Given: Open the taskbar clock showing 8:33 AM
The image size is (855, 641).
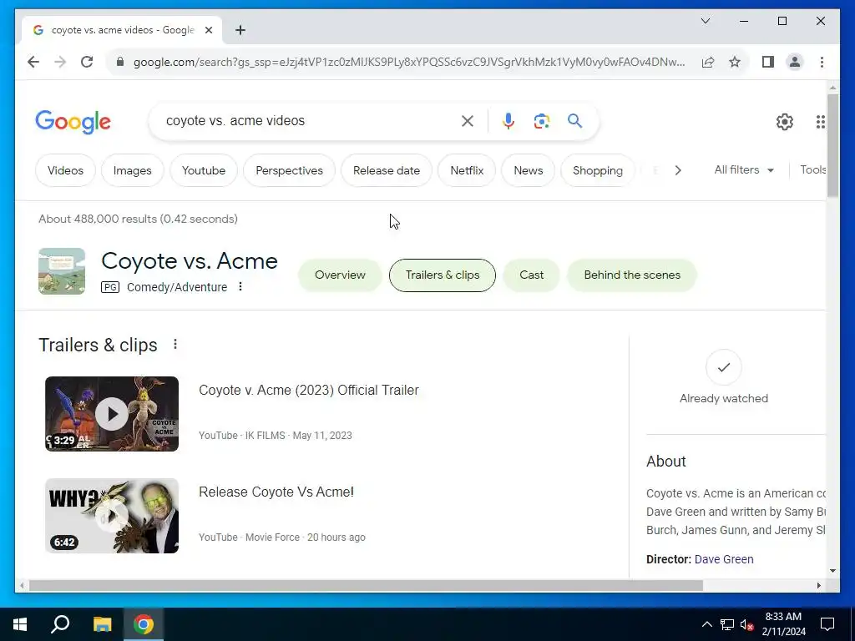Looking at the screenshot, I should [x=783, y=624].
